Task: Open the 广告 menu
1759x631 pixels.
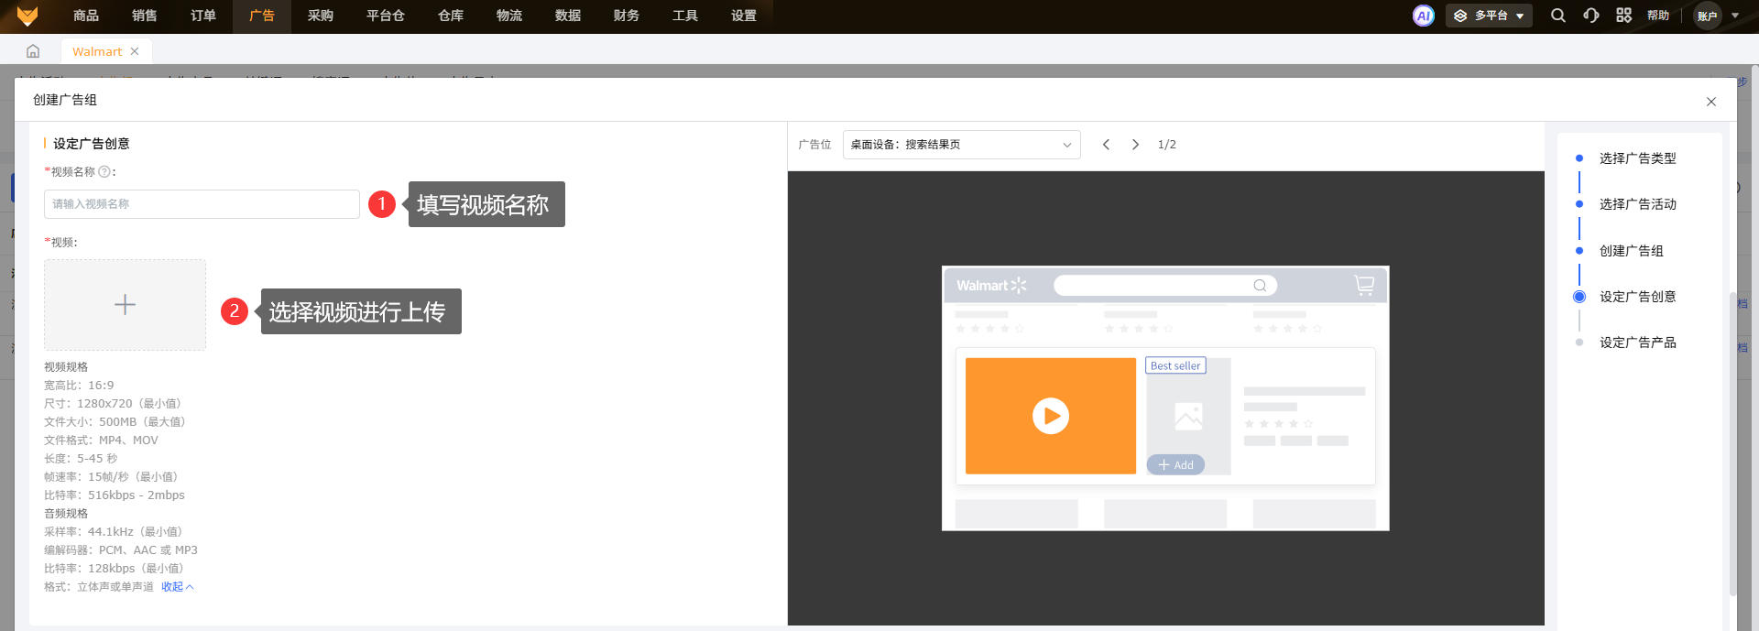Action: [x=262, y=16]
